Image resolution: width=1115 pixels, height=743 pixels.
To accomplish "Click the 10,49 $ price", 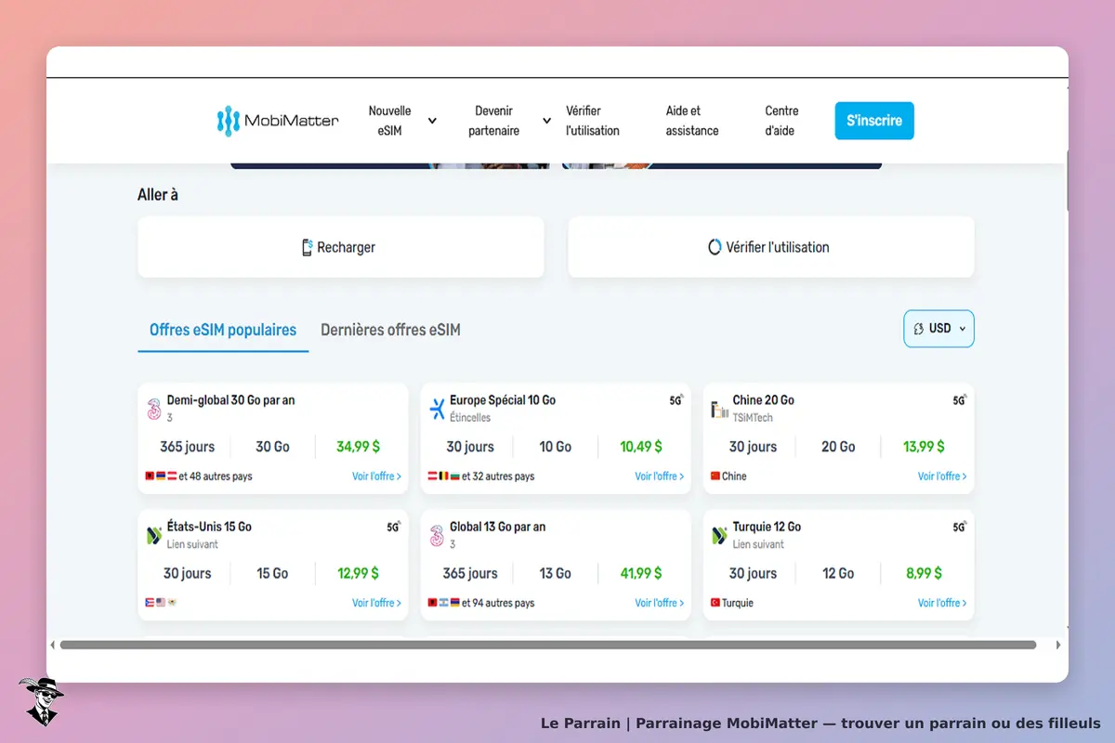I will (641, 447).
